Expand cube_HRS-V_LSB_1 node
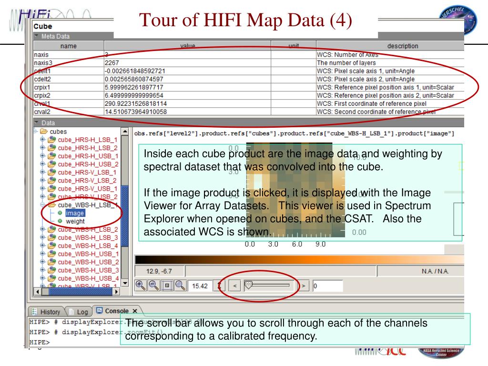488x366 pixels. tap(42, 172)
